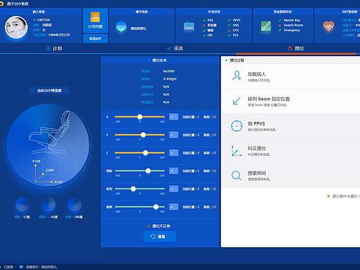This screenshot has height=270, width=360.
Task: Click the 手控器 red X status mark
Action: click(204, 26)
